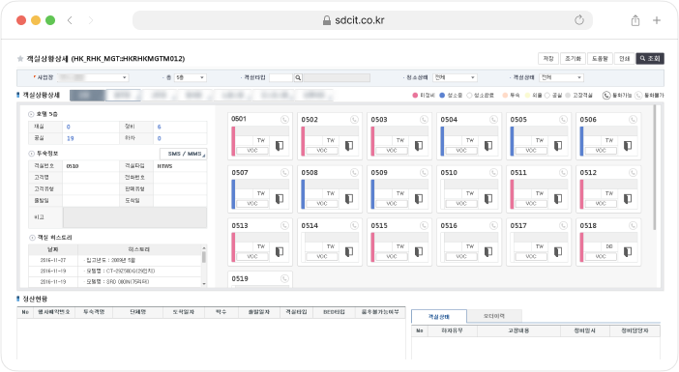Click the blue 청소중 legend dot

tap(442, 95)
